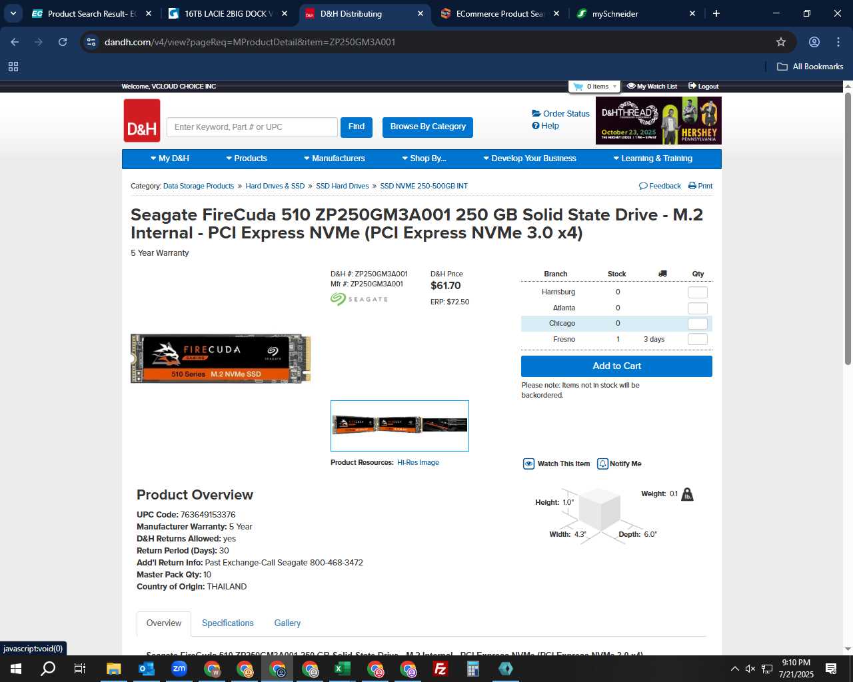
Task: Open Hi-Res Image link
Action: coord(418,463)
